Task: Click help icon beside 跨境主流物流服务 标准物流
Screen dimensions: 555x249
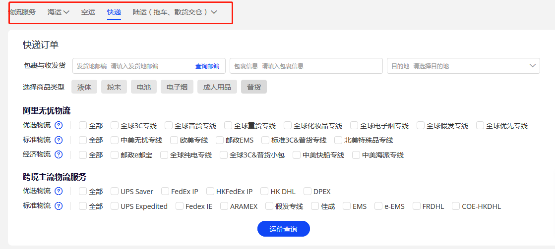Action: tap(59, 206)
